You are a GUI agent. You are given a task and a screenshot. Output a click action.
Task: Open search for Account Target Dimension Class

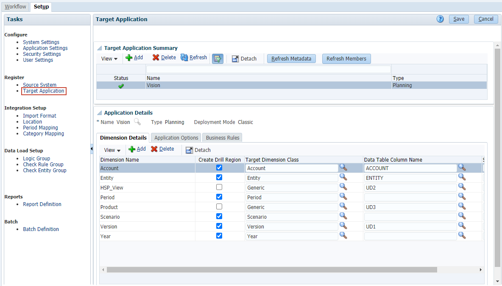coord(343,168)
